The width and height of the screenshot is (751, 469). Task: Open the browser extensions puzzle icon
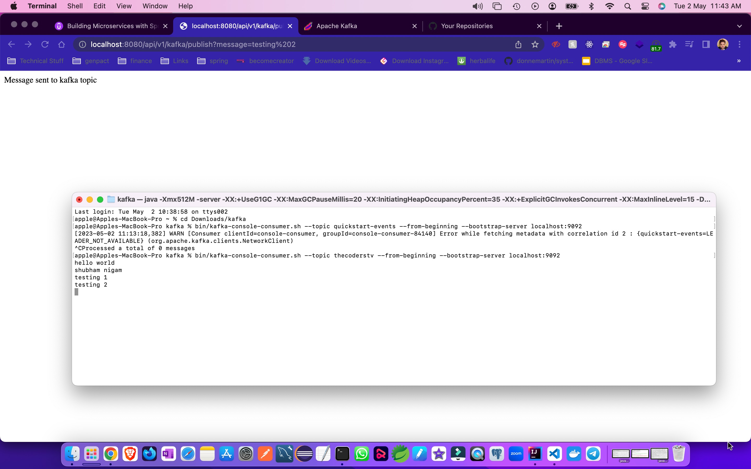click(673, 44)
